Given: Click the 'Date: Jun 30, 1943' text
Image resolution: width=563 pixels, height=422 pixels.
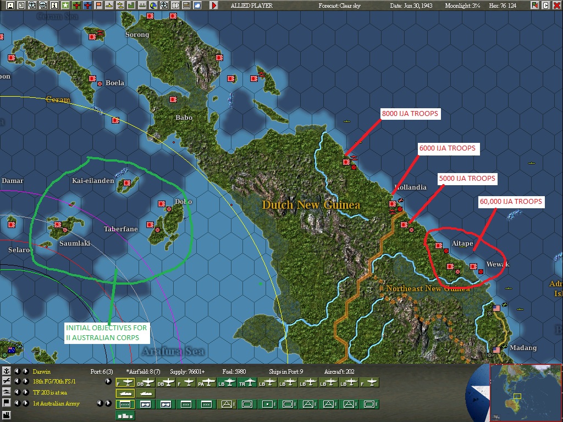Looking at the screenshot, I should [411, 5].
